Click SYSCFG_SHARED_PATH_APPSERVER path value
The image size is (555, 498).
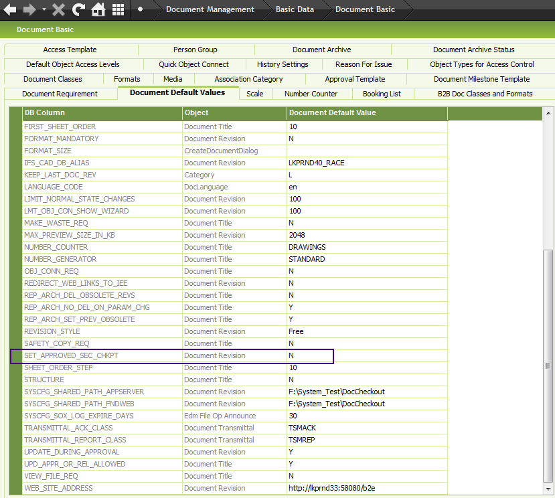pos(368,392)
